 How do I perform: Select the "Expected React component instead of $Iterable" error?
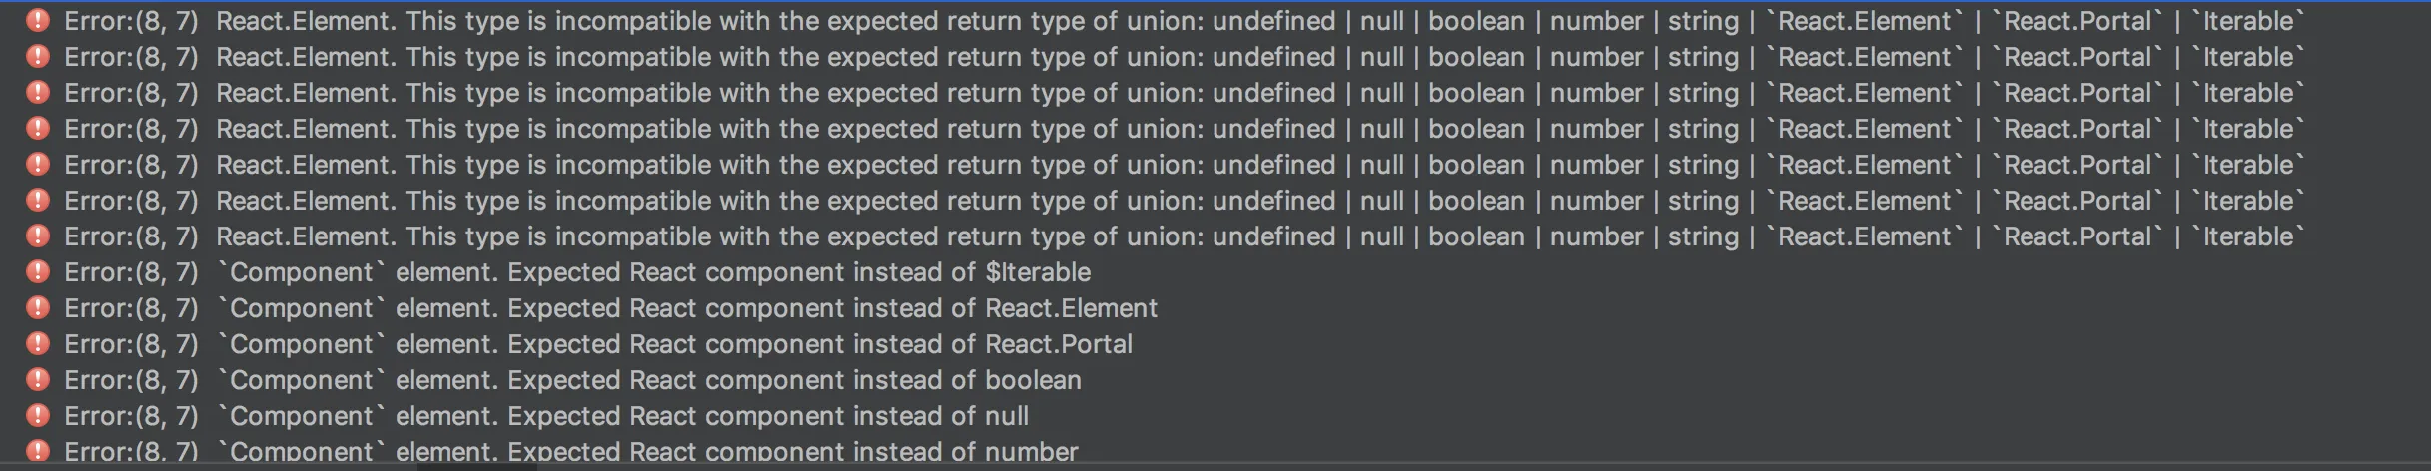(x=659, y=272)
